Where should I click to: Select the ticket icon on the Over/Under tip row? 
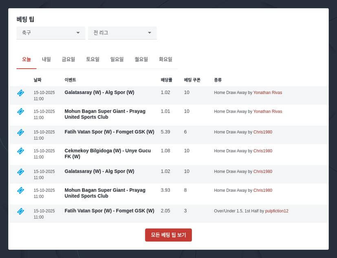tap(20, 211)
